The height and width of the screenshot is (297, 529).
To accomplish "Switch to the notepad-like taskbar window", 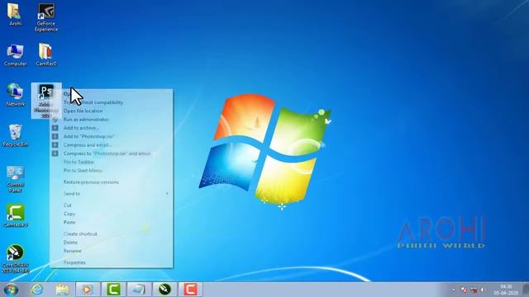I will click(x=139, y=290).
